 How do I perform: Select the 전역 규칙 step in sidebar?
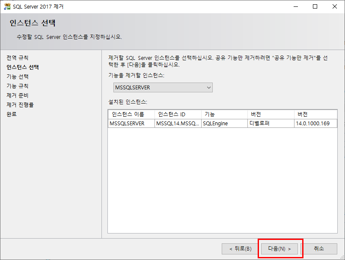tap(18, 58)
